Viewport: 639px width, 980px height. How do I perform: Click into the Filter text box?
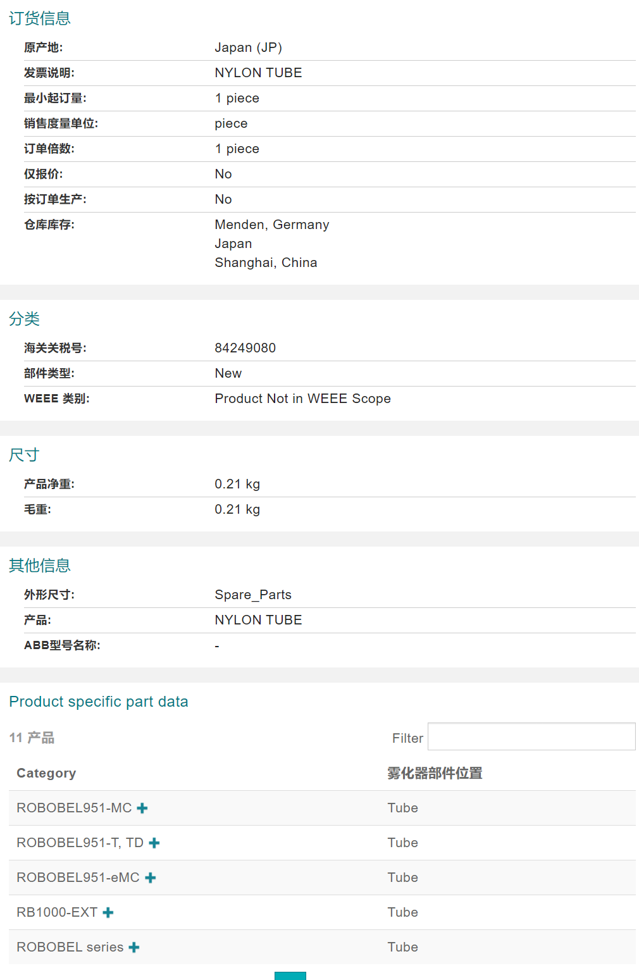531,737
